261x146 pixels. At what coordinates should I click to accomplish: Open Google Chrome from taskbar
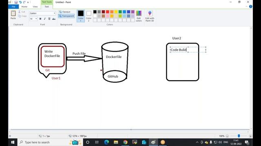(125, 142)
